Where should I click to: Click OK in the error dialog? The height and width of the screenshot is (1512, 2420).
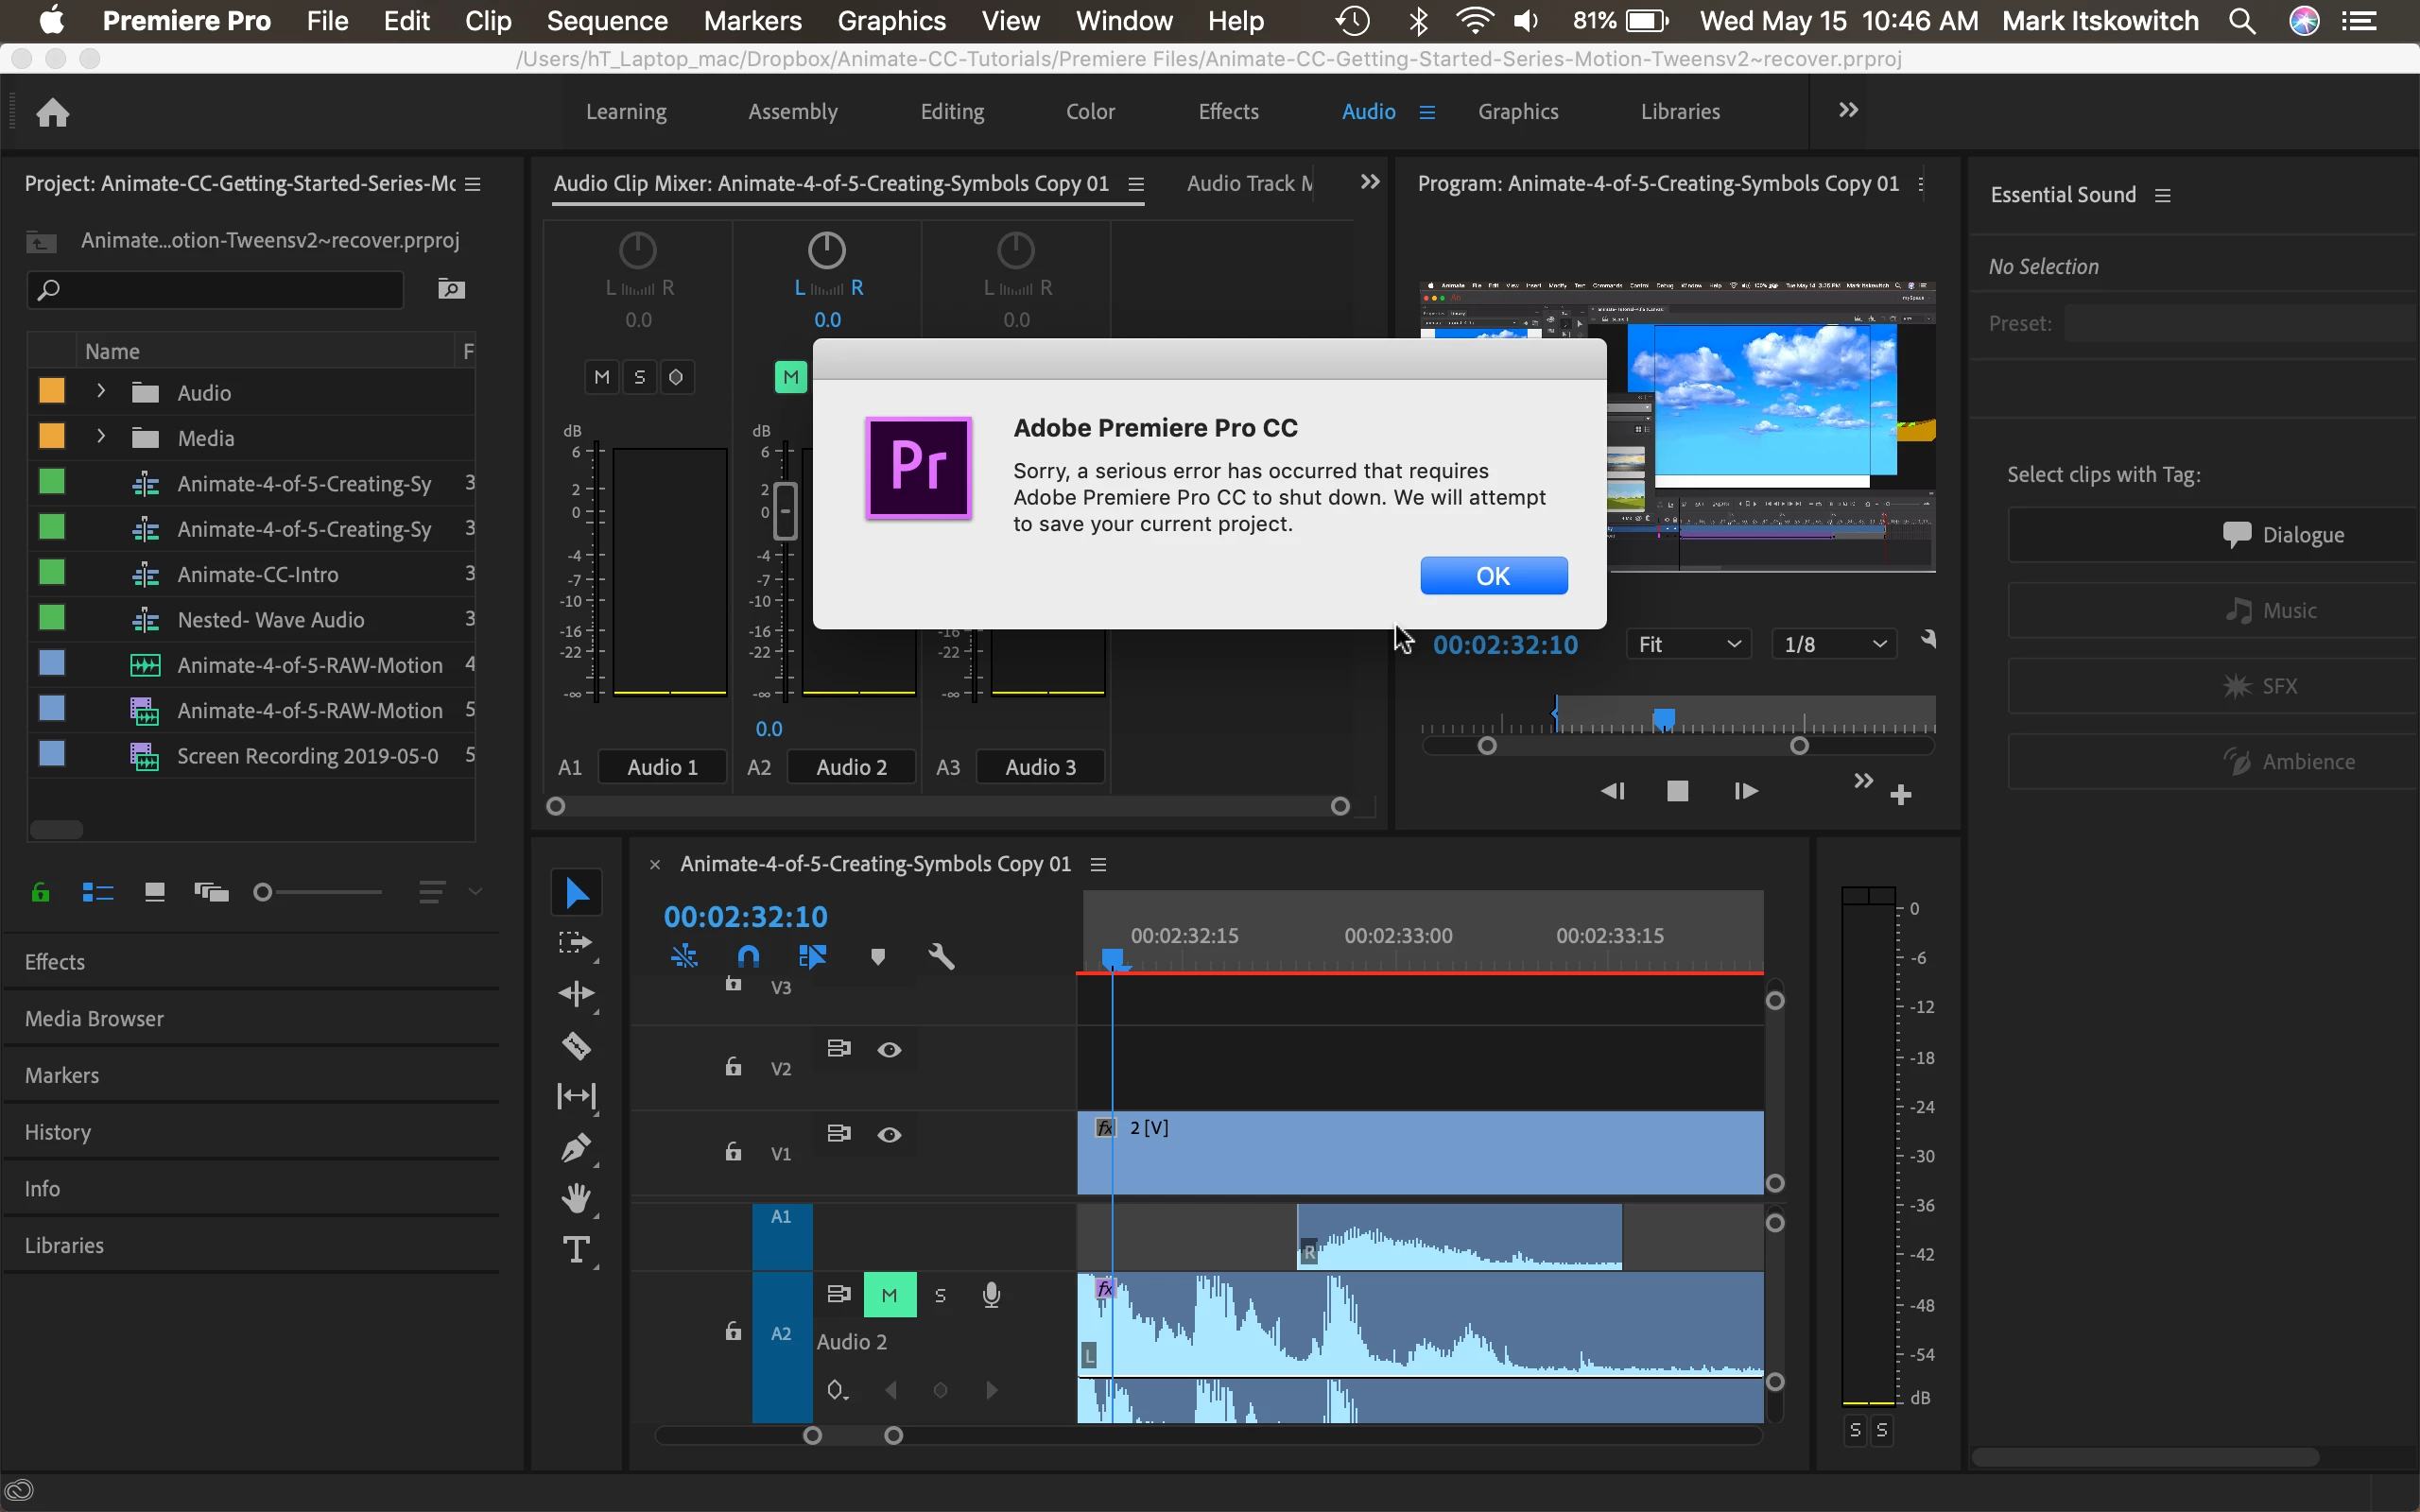[x=1493, y=576]
